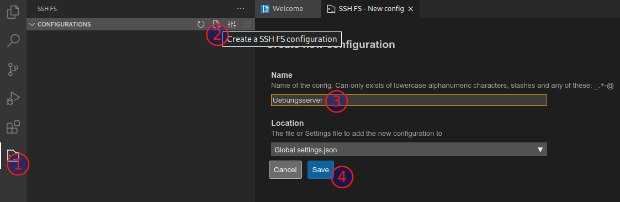Open the Extensions view
The image size is (620, 202).
pos(13,127)
